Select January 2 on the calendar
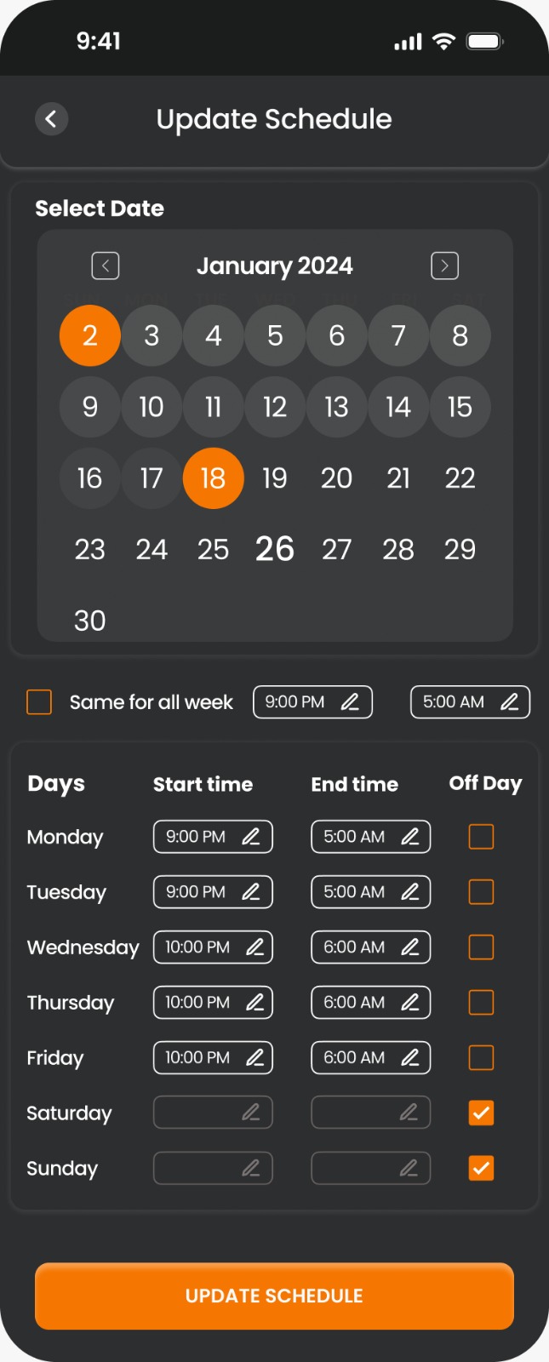The height and width of the screenshot is (1362, 549). (89, 335)
